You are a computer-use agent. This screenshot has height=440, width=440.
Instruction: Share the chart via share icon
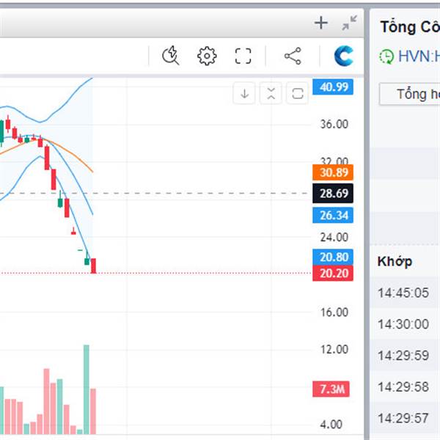(x=292, y=56)
